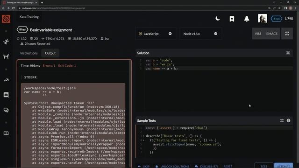The height and width of the screenshot is (168, 299).
Task: Run the sample tests with TEST
Action: [263, 166]
